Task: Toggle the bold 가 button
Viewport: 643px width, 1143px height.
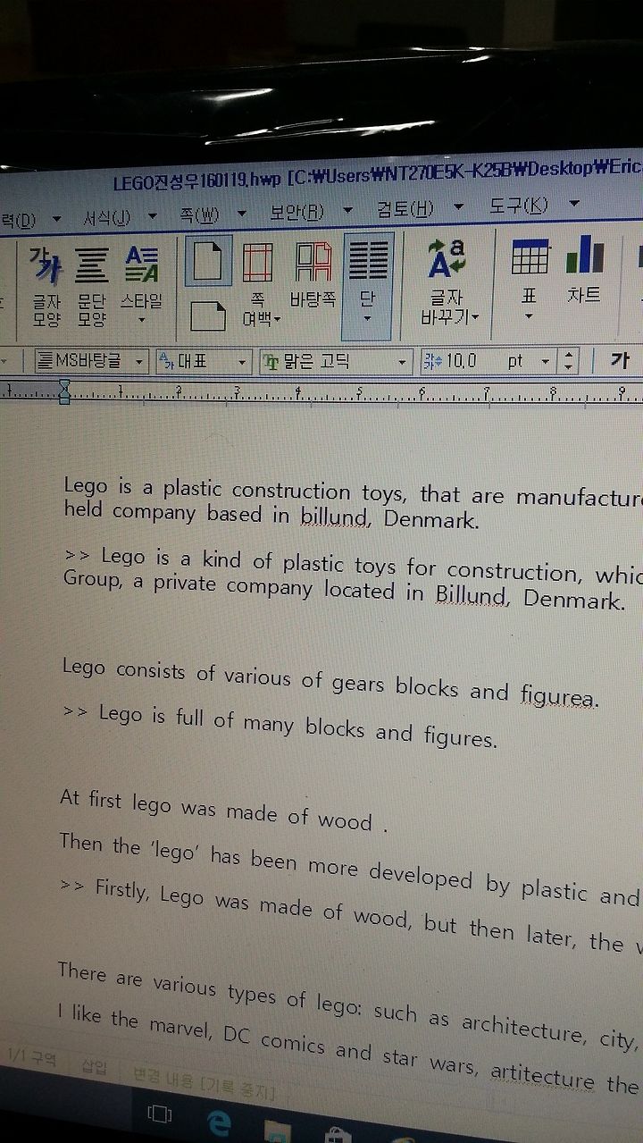Action: tap(620, 362)
